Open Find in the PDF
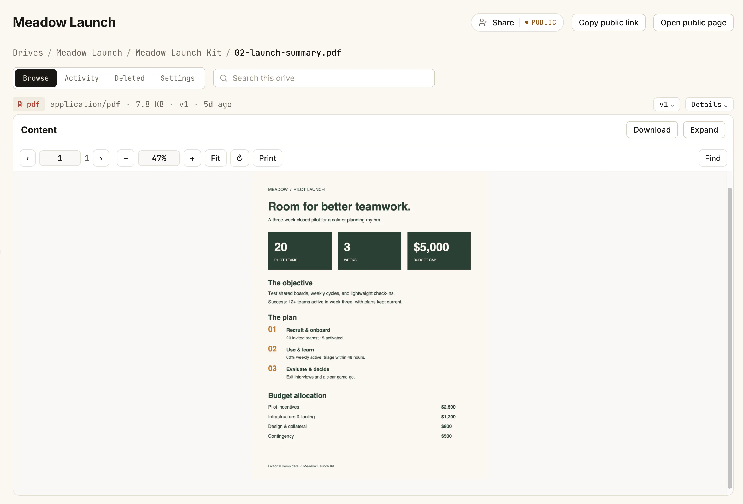This screenshot has height=504, width=743. [x=713, y=158]
